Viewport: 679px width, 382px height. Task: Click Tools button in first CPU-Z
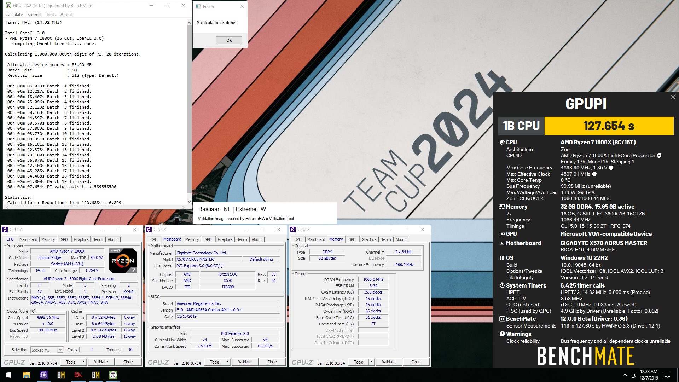coord(71,362)
